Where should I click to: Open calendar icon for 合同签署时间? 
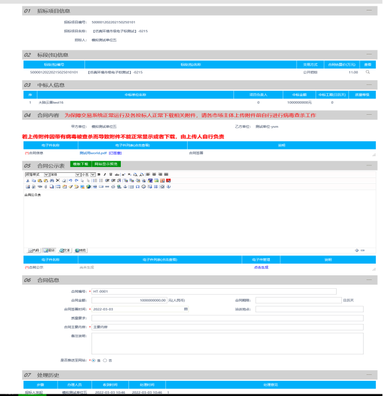(186, 308)
